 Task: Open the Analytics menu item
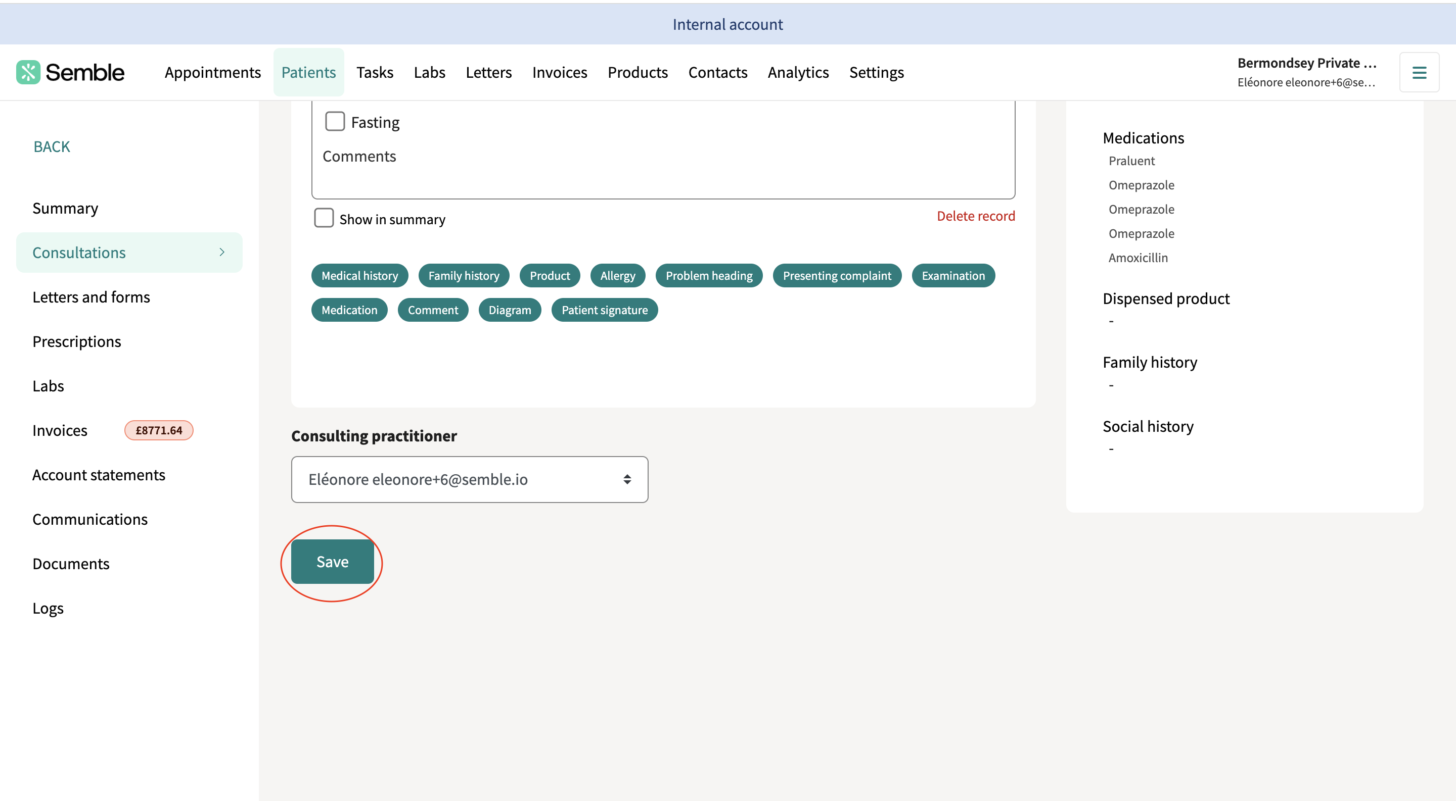tap(798, 72)
